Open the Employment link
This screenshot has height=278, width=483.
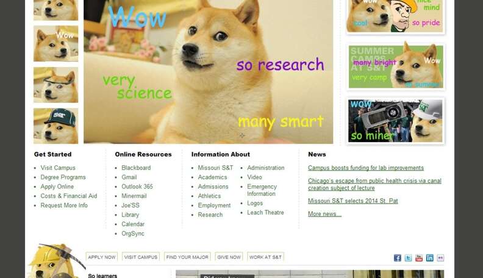(214, 205)
